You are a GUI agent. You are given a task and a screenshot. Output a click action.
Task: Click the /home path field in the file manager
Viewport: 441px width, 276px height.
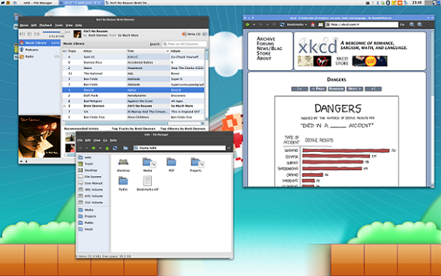180,148
